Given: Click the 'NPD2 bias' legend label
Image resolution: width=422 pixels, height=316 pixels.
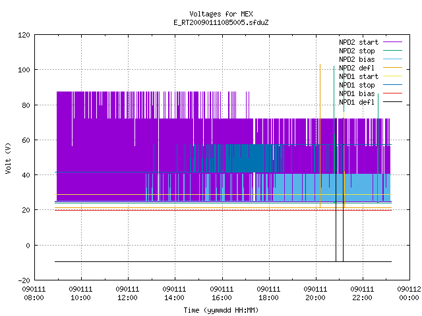Looking at the screenshot, I should [x=357, y=59].
